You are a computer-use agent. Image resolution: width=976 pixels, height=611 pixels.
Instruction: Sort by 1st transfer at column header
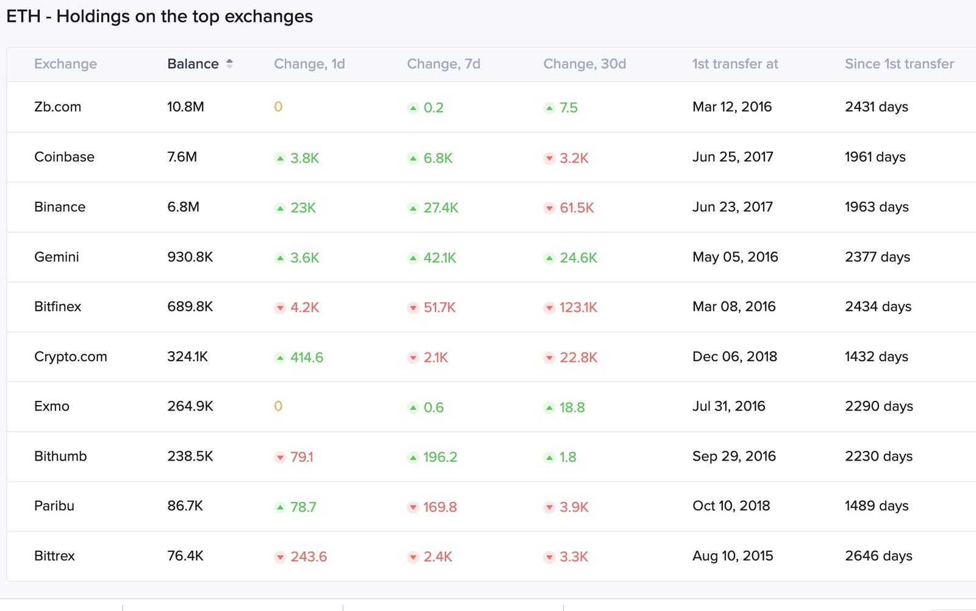click(x=735, y=64)
